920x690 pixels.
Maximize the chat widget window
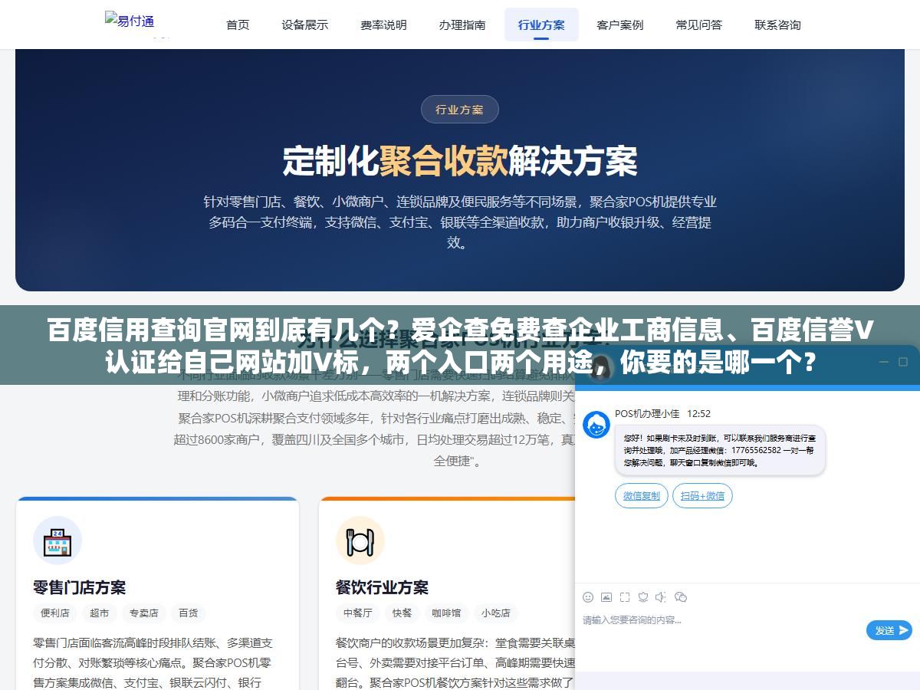tap(902, 362)
